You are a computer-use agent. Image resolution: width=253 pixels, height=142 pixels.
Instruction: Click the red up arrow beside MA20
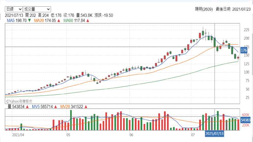(x=59, y=21)
